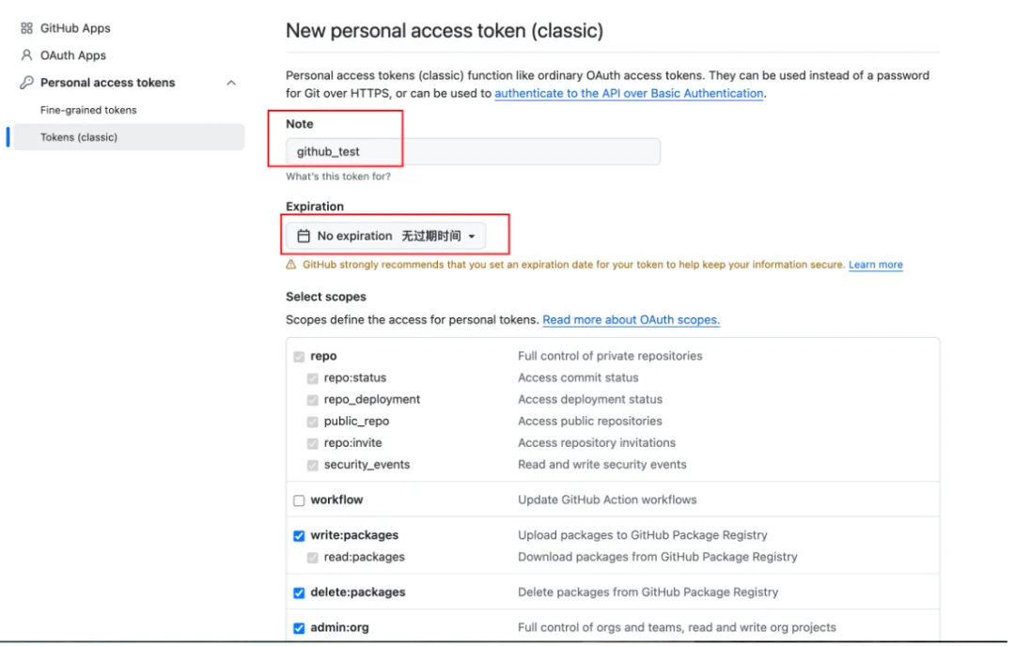
Task: Open Read more about OAuth scopes link
Action: click(x=631, y=320)
